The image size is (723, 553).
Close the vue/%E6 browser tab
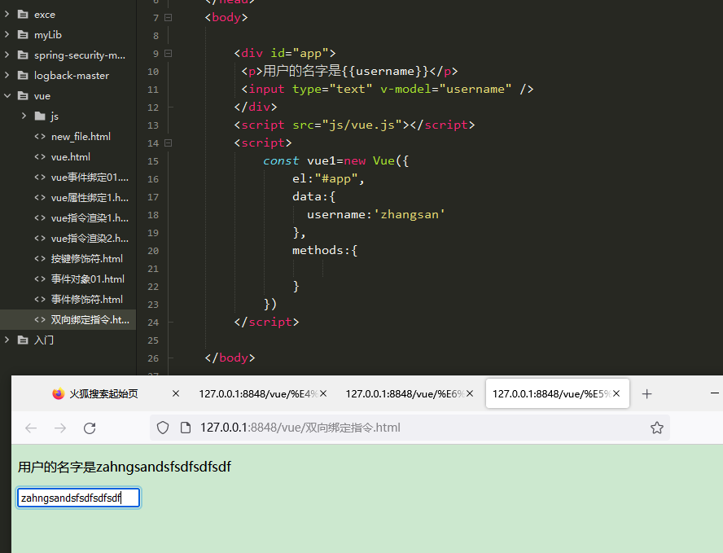tap(470, 393)
